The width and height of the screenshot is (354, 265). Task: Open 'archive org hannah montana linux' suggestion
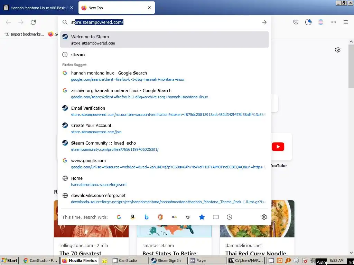tap(164, 94)
